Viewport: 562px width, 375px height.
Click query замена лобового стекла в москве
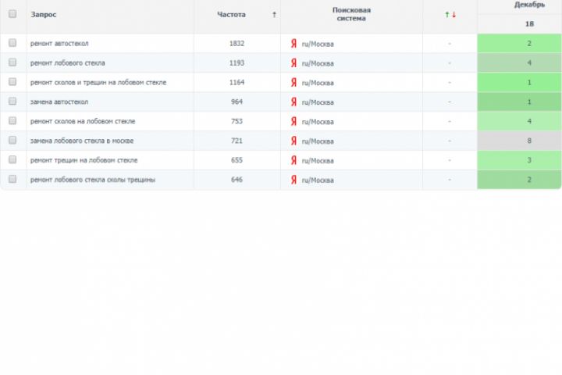coord(82,141)
